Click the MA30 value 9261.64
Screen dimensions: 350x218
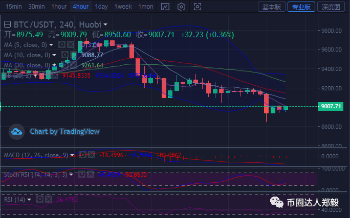(92, 65)
